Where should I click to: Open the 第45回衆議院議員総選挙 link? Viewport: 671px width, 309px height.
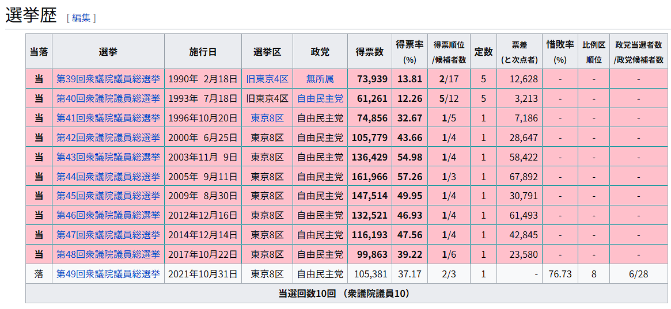tap(108, 196)
